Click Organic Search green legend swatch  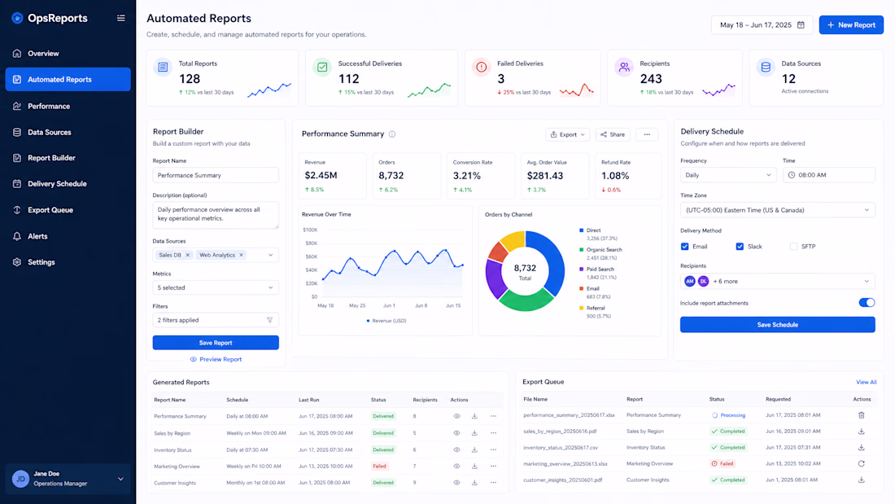tap(582, 250)
